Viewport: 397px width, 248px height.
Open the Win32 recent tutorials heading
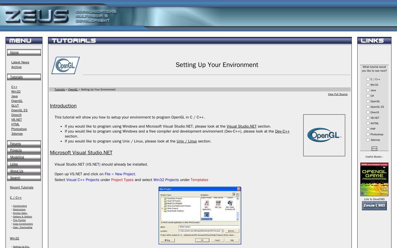pos(14,238)
